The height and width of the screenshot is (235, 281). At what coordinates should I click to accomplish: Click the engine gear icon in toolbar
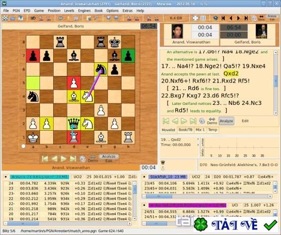(215, 18)
